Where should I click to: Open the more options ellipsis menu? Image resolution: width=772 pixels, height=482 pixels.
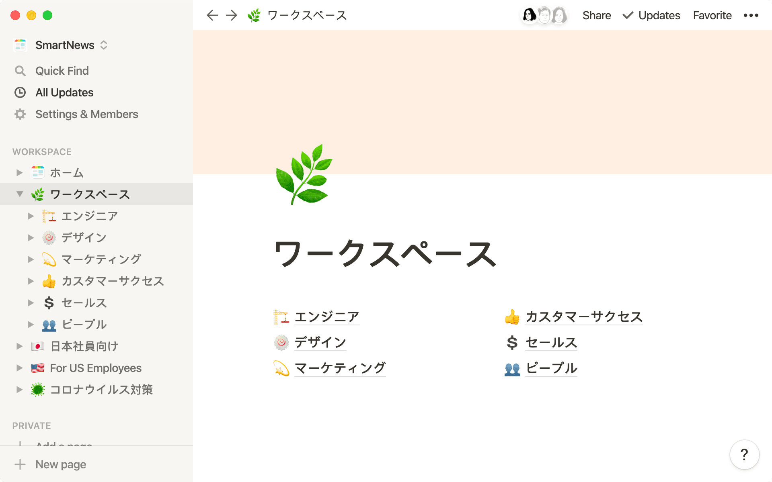750,15
